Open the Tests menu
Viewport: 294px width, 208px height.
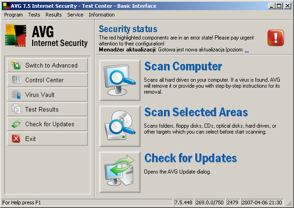(34, 15)
